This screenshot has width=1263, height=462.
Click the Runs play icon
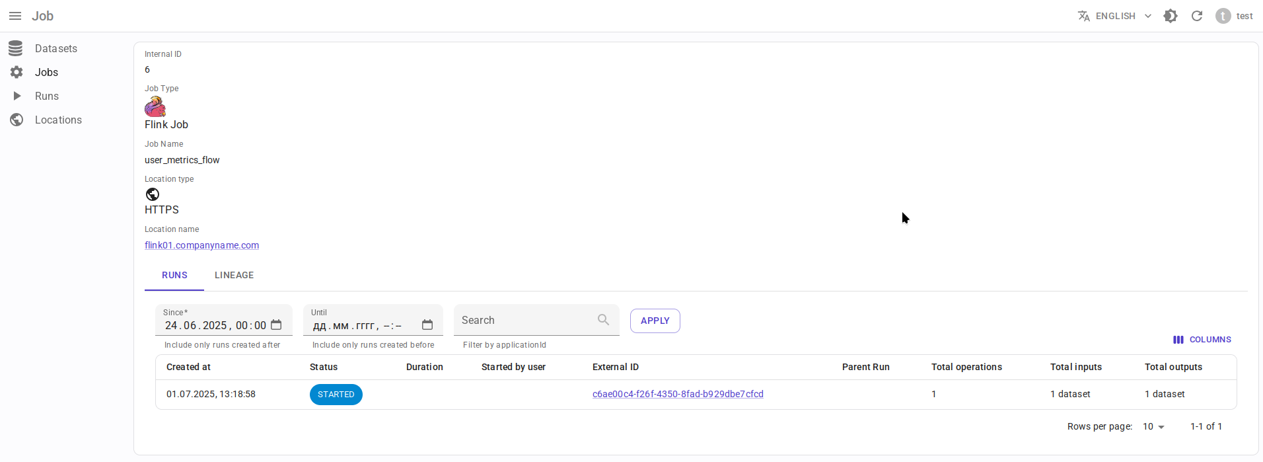click(x=17, y=96)
